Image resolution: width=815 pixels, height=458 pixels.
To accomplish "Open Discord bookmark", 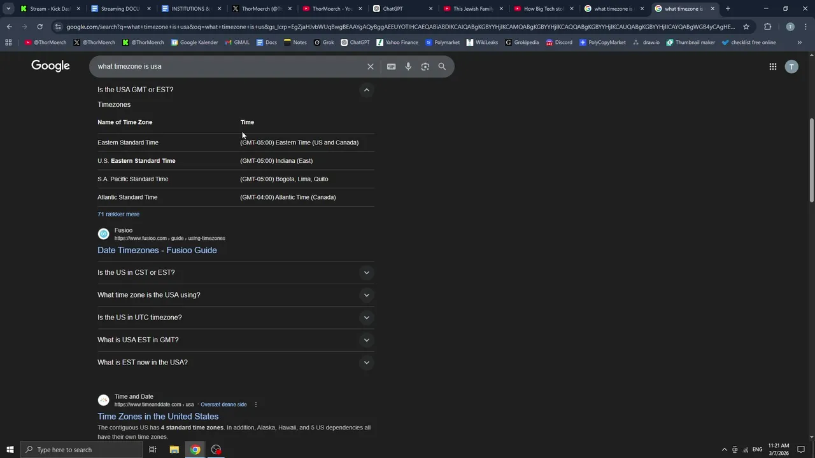I will coord(558,42).
